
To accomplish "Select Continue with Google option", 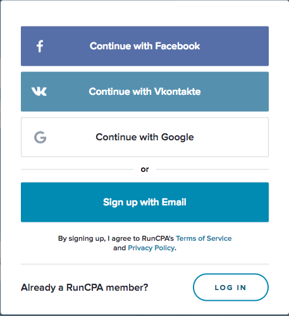I will tap(145, 137).
